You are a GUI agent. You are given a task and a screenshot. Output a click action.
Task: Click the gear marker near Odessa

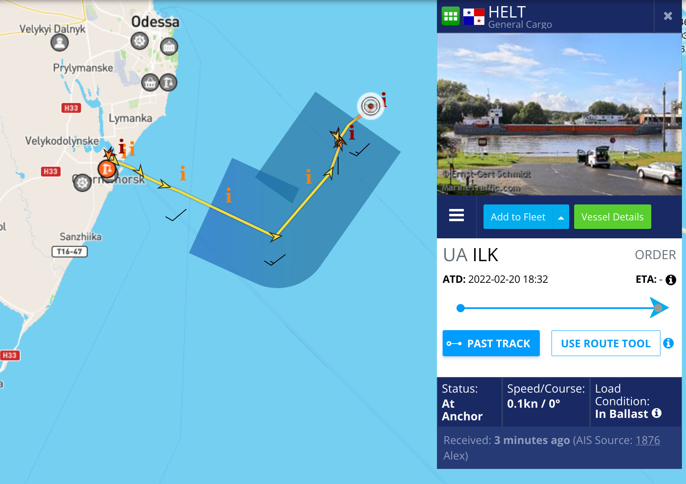tap(140, 41)
